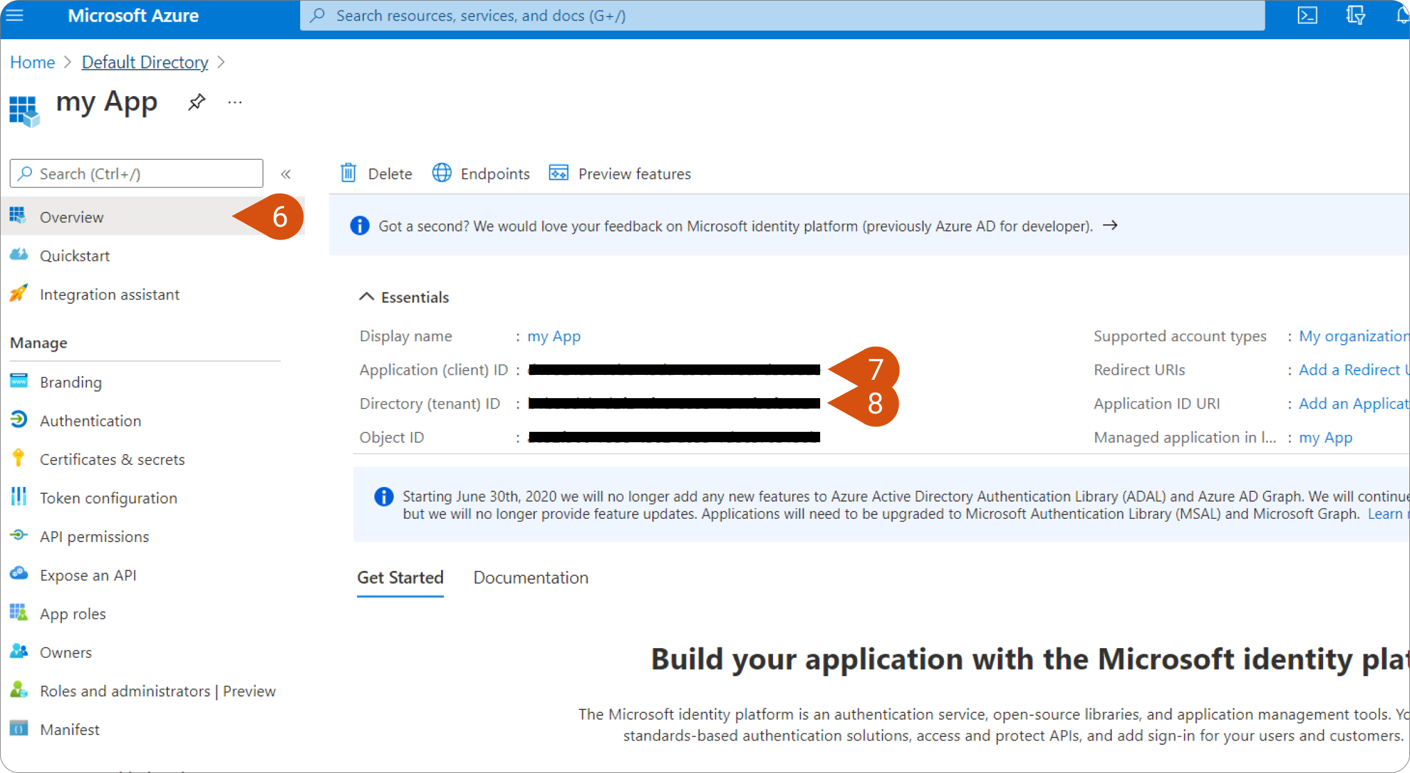The image size is (1410, 773).
Task: Go to Home in the breadcrumb
Action: 32,62
